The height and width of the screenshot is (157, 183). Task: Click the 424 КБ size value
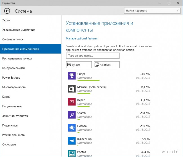(x=146, y=152)
